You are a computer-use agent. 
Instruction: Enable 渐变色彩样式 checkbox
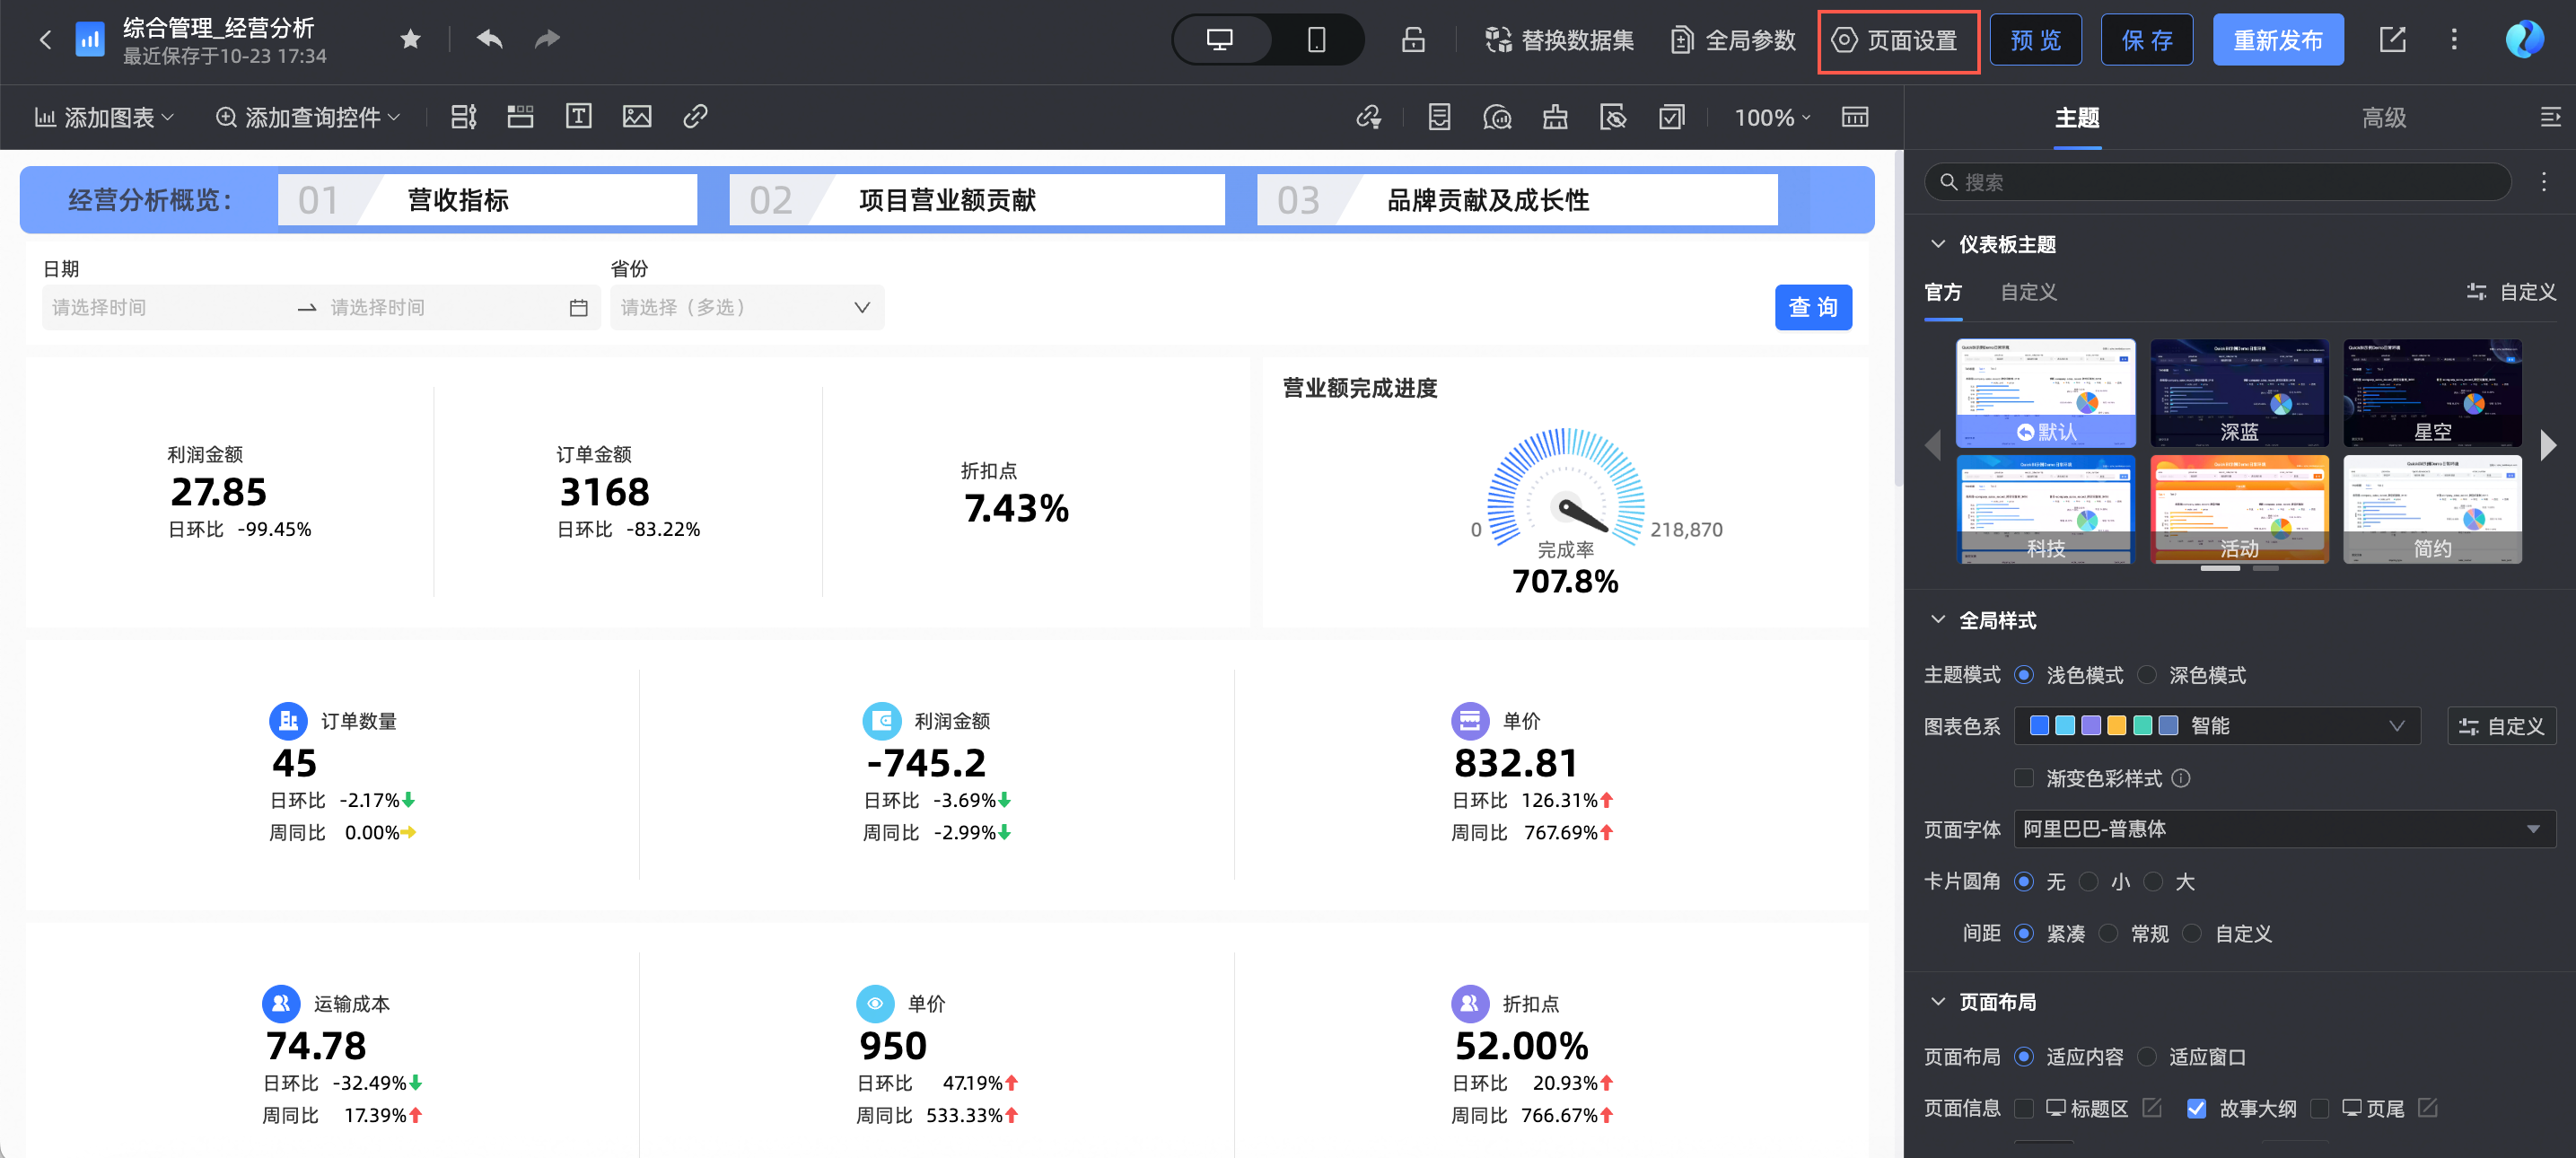(2024, 779)
